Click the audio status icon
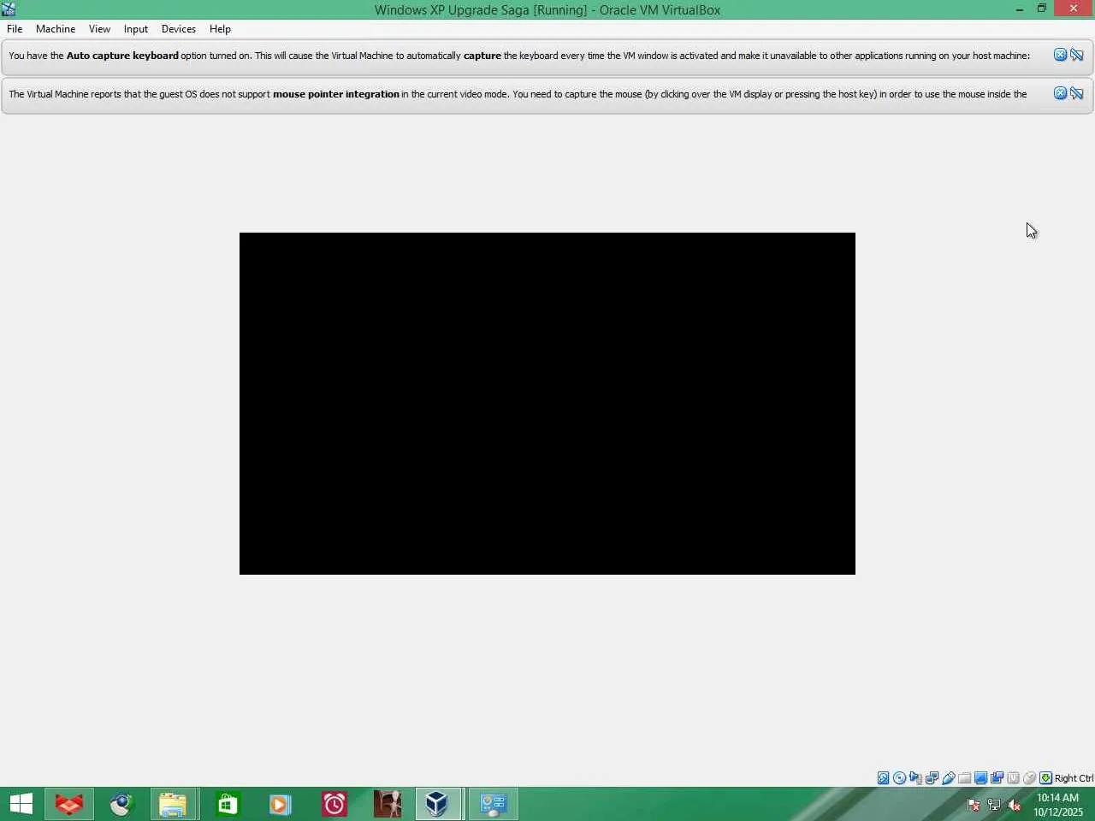Image resolution: width=1095 pixels, height=821 pixels. coord(915,778)
